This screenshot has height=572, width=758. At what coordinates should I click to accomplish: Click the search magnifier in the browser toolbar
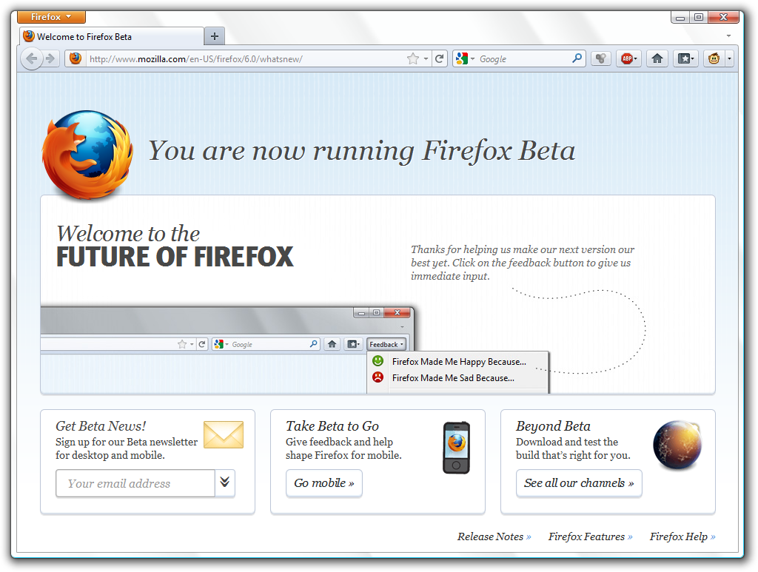pos(577,59)
